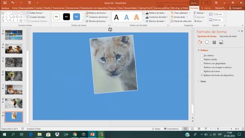Open the Archivo tab
Image resolution: width=245 pixels, height=138 pixels.
tap(5, 8)
